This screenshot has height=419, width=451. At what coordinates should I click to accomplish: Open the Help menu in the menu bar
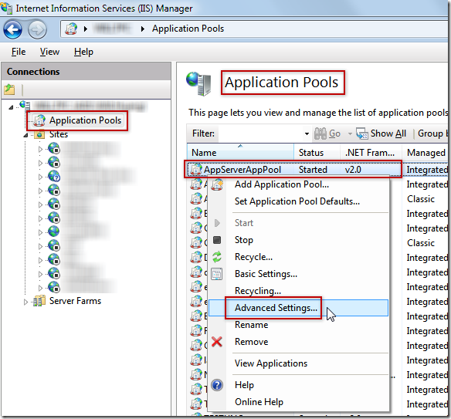83,52
